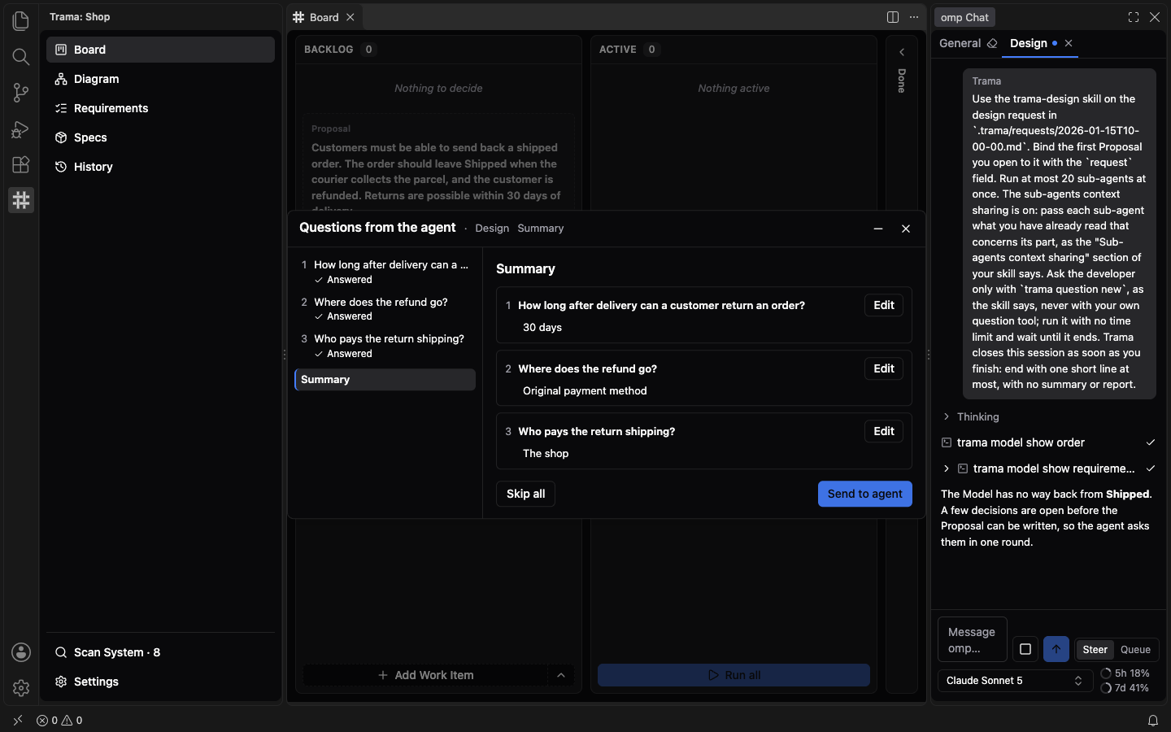Switch to Steer mode
Screen dimensions: 1171x732
(x=1095, y=649)
